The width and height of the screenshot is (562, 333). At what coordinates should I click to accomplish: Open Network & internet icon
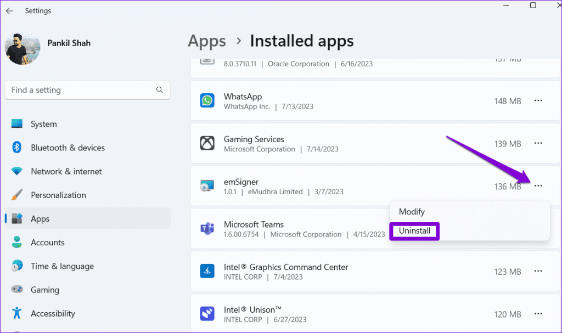(x=17, y=171)
